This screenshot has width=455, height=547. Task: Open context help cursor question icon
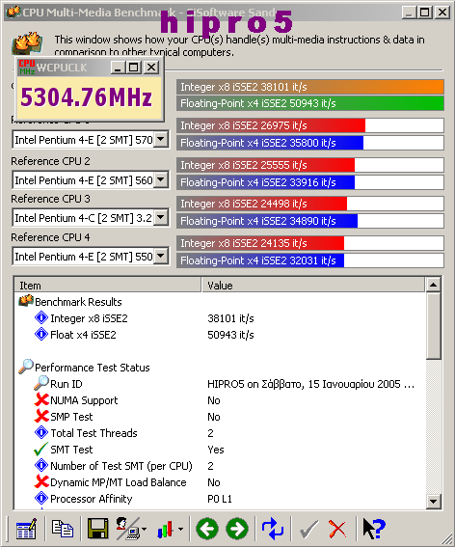pos(374,529)
